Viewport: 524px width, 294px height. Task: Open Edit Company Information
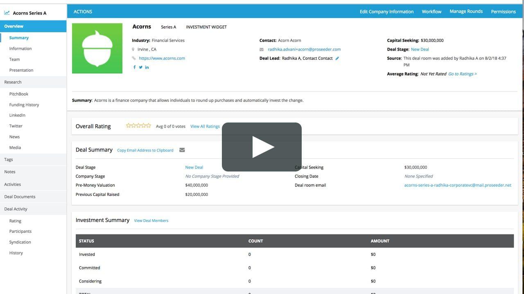[x=386, y=11]
